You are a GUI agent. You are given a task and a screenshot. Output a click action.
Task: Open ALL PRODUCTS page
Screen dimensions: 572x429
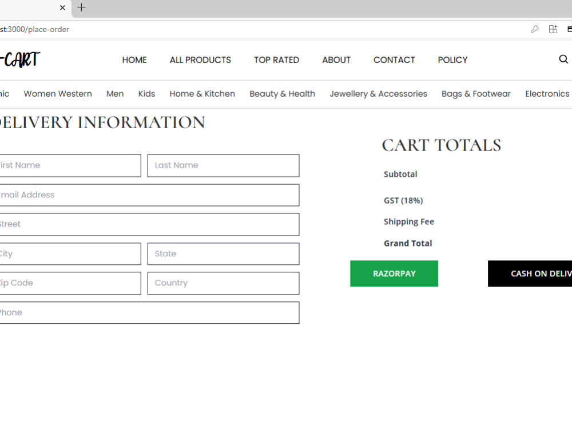coord(200,60)
